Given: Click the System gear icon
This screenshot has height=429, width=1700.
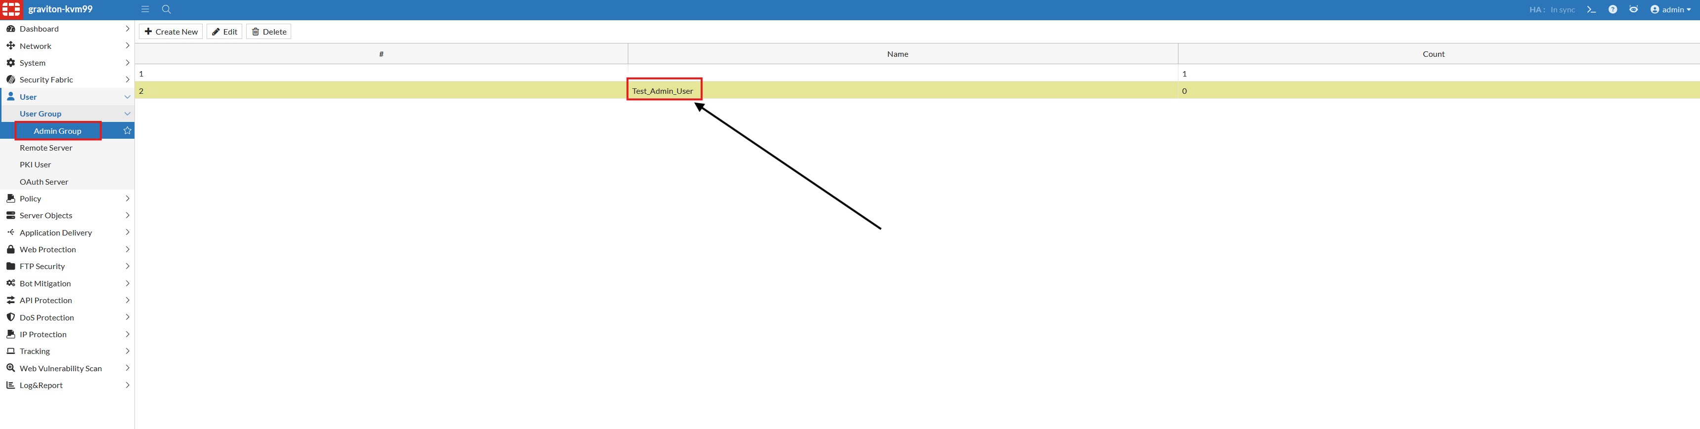Looking at the screenshot, I should [10, 63].
